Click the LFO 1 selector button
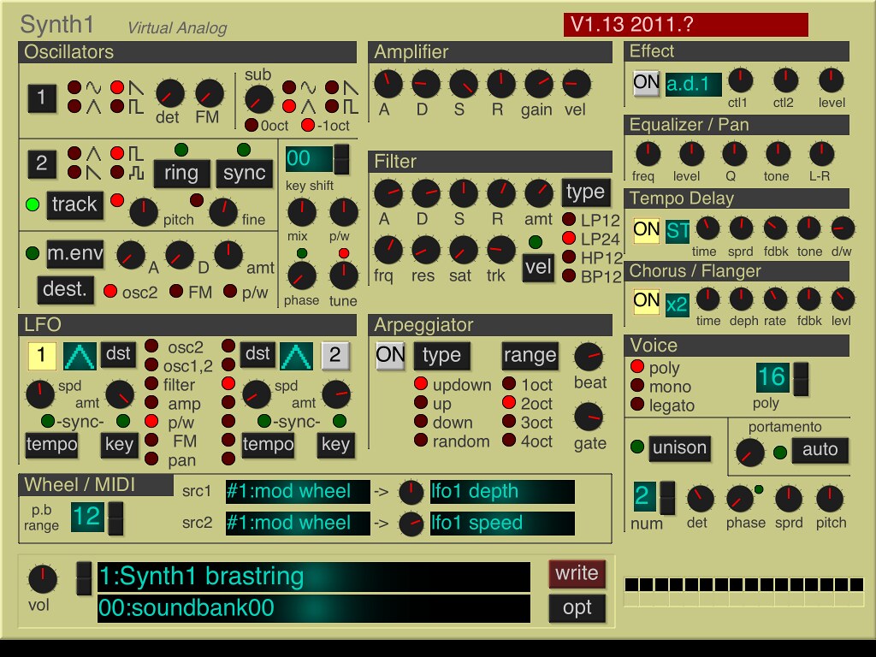This screenshot has height=657, width=876. (42, 355)
